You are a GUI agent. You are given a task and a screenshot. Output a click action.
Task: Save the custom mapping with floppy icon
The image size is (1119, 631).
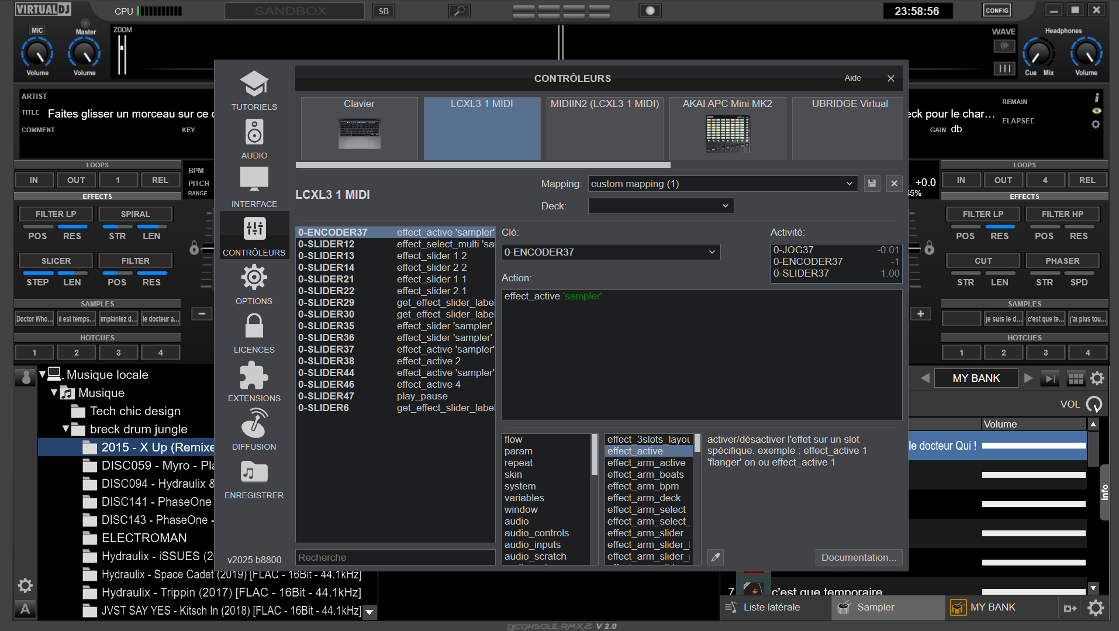(x=872, y=184)
